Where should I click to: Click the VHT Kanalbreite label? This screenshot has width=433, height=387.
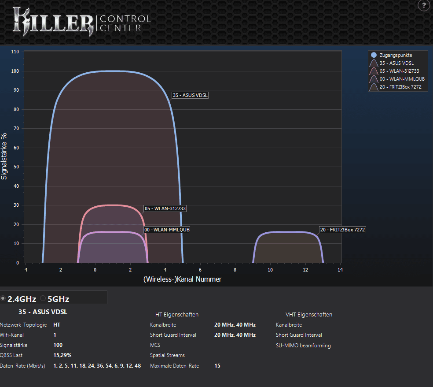(x=289, y=325)
